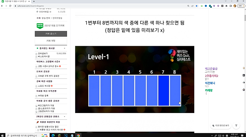Click the 왁물원 회원만의 비밀 pinned heading
Image resolution: width=246 pixels, height=137 pixels.
[x=50, y=122]
